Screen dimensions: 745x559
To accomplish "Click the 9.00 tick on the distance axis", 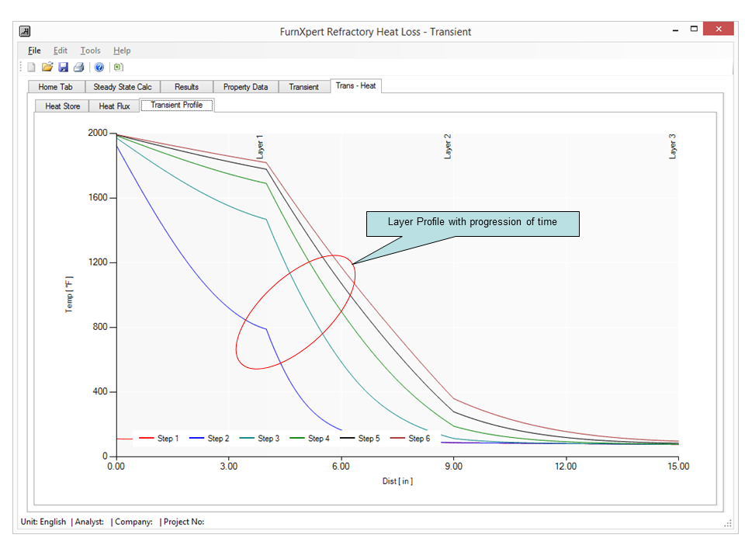I will (x=453, y=467).
